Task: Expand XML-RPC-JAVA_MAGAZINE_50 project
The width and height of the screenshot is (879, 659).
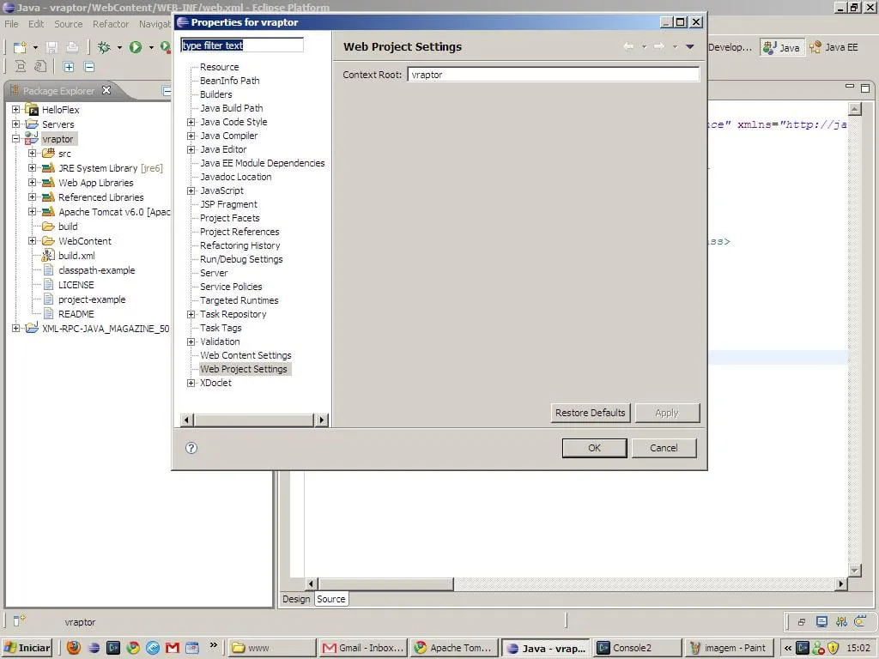Action: click(x=15, y=329)
